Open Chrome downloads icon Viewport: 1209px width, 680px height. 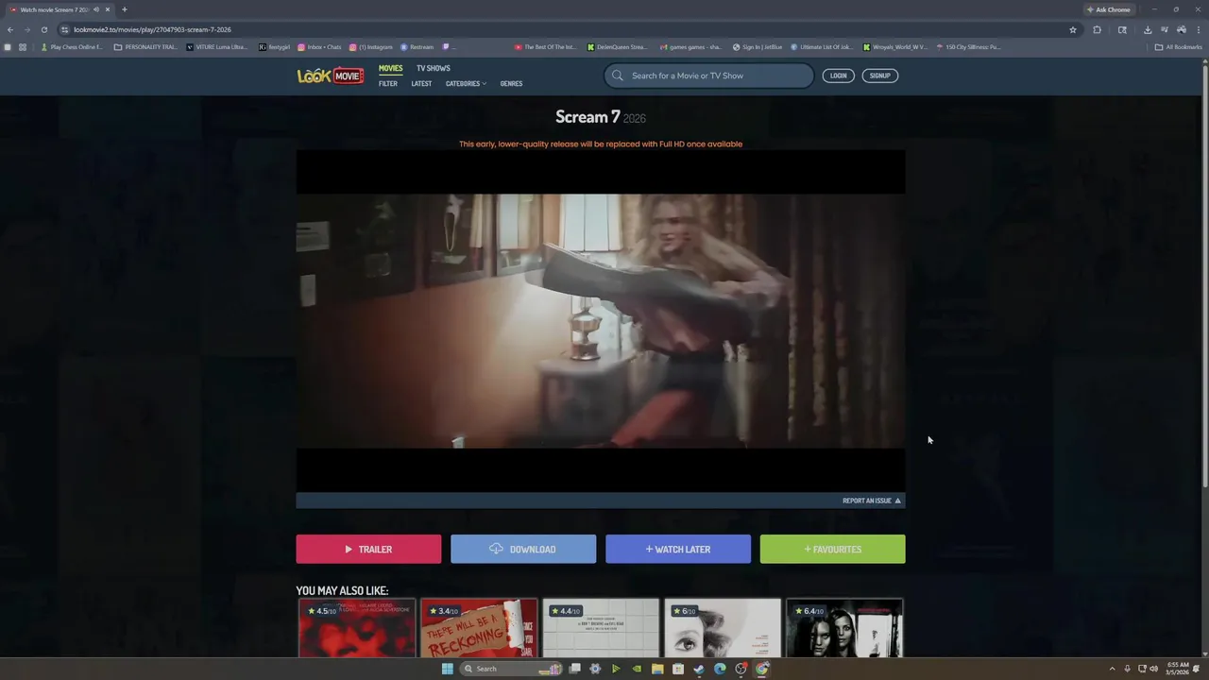(1148, 29)
